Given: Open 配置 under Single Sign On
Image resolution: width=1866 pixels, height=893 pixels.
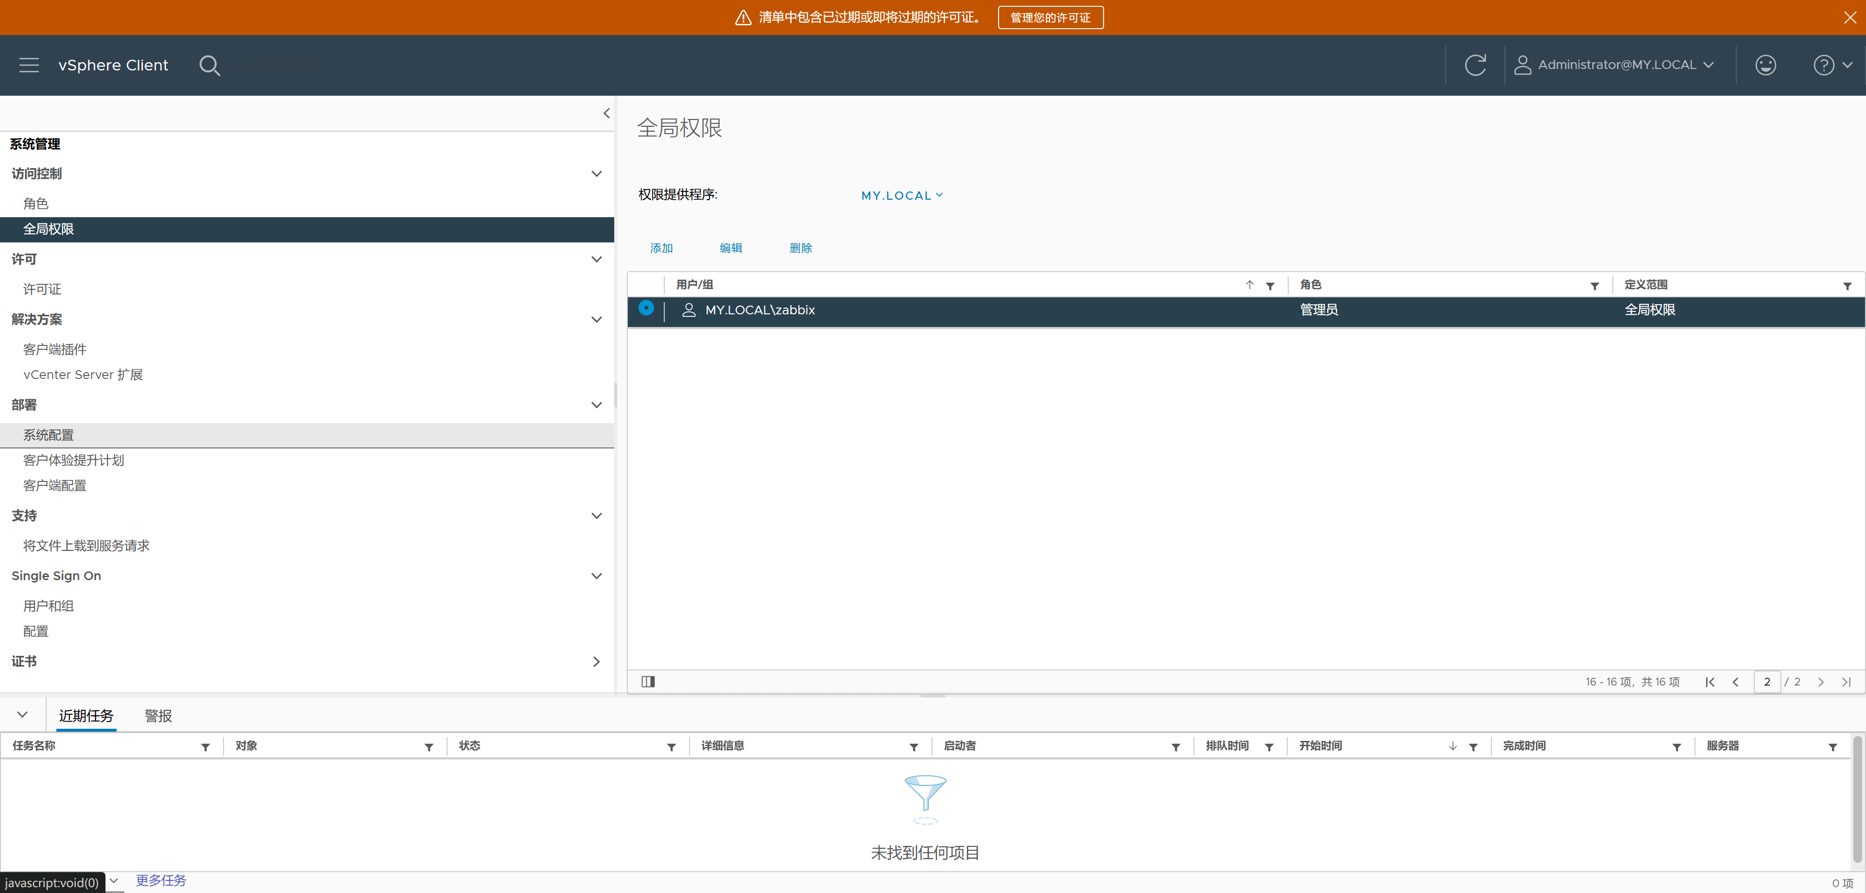Looking at the screenshot, I should (x=35, y=631).
